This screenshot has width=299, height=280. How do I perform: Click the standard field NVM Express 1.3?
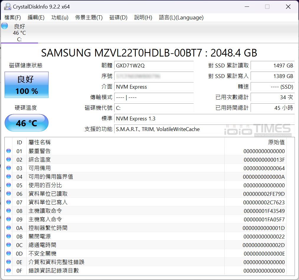point(205,119)
